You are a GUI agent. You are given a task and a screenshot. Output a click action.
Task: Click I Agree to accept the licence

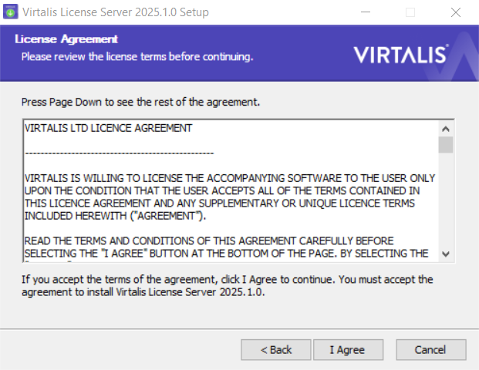coord(348,349)
